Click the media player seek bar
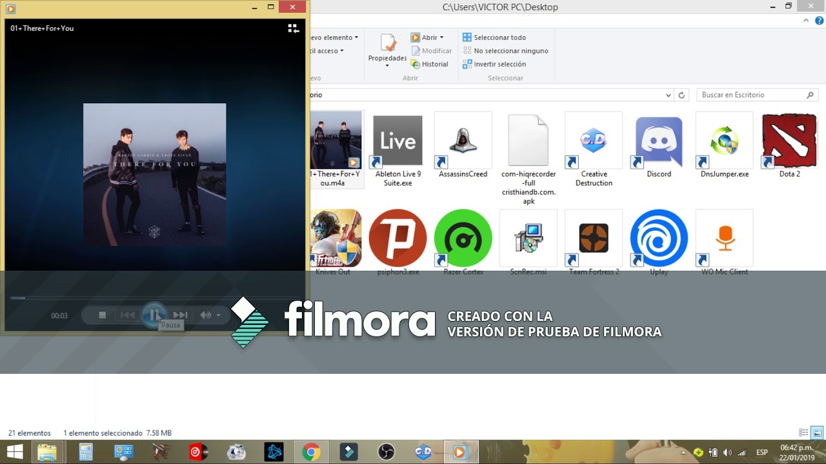The image size is (826, 464). (x=155, y=298)
